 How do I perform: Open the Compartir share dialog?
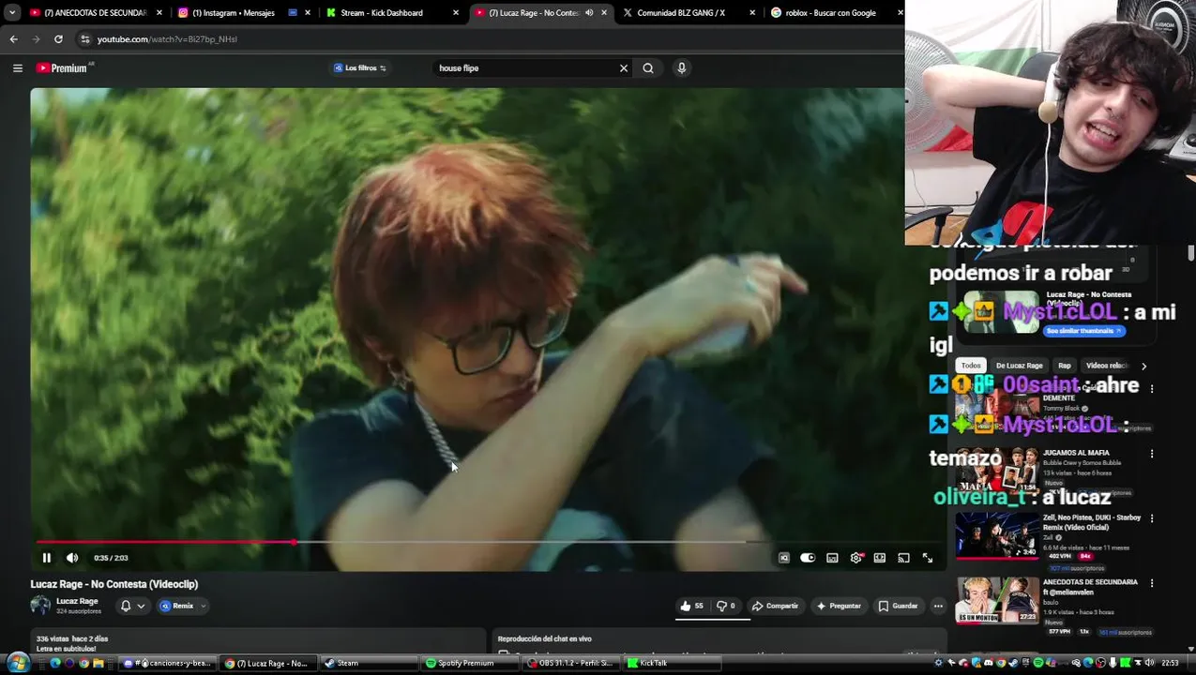[775, 606]
